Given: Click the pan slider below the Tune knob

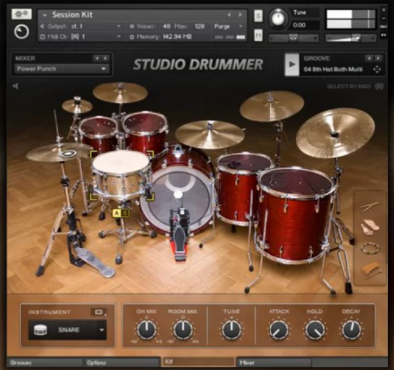Looking at the screenshot, I should 293,38.
